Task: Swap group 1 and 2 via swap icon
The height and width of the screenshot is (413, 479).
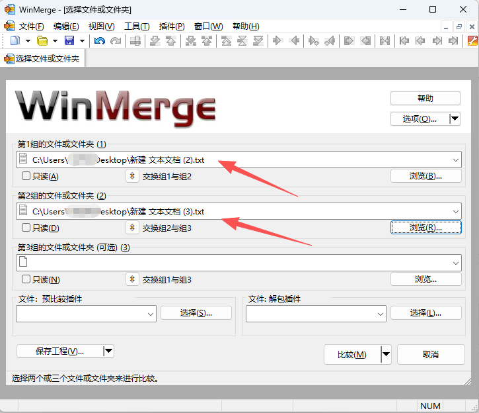Action: 131,176
